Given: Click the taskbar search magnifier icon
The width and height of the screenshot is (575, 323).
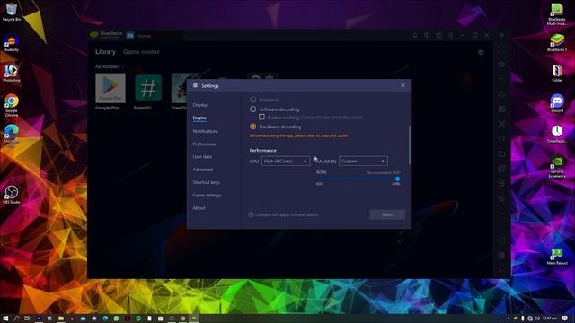Looking at the screenshot, I should 16,319.
